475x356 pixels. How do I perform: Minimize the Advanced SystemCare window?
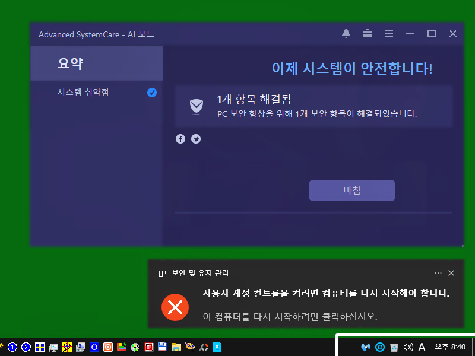pyautogui.click(x=410, y=34)
